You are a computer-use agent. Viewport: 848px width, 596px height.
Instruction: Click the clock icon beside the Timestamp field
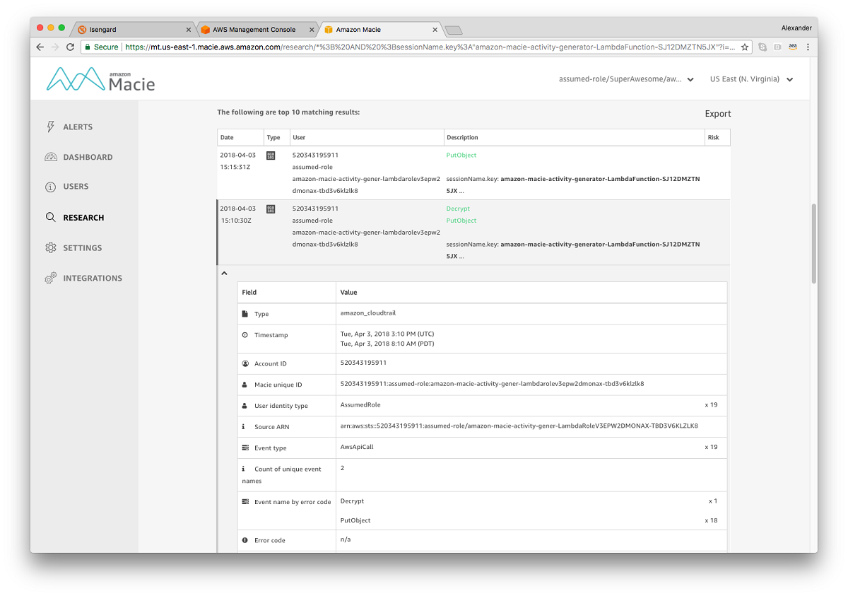(x=245, y=335)
